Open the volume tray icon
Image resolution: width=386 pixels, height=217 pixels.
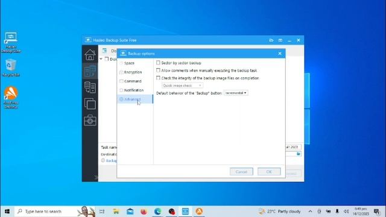346,212
